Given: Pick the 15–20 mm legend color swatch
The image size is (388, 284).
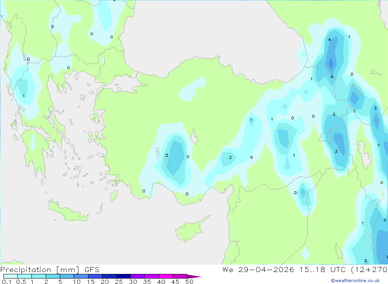Looking at the screenshot, I should click(95, 276).
